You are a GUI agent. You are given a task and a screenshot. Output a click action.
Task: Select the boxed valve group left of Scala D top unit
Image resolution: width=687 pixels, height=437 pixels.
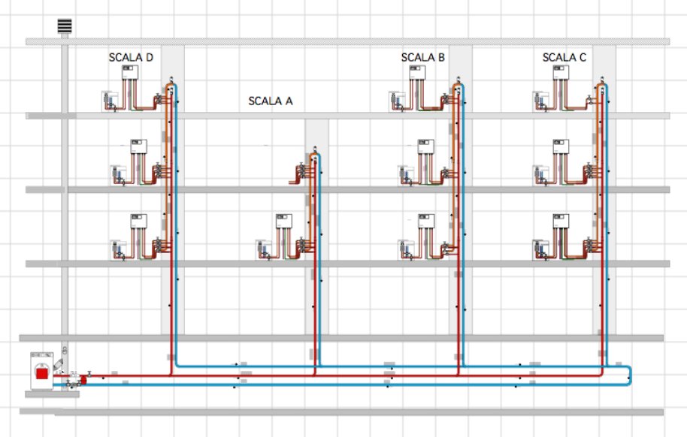[110, 101]
